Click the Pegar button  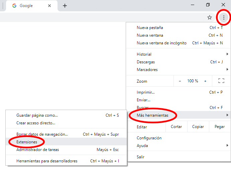[219, 127]
